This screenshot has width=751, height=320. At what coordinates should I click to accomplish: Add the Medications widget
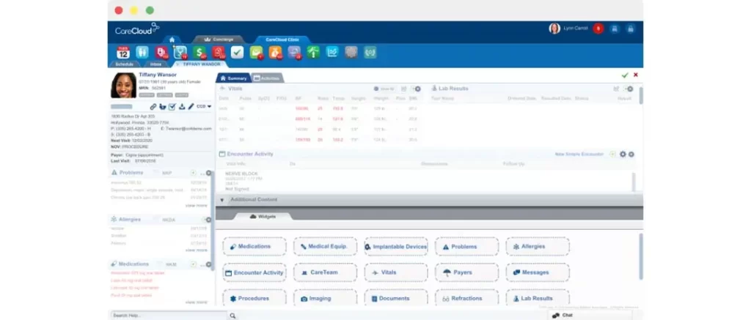click(254, 246)
